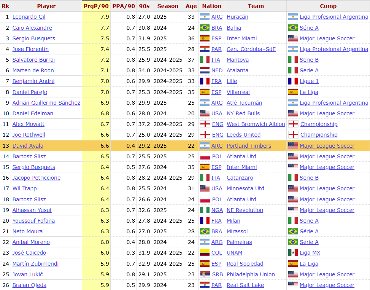Click Netherlands flag icon in de Roon row
Screen dimensions: 370x290
pos(205,70)
